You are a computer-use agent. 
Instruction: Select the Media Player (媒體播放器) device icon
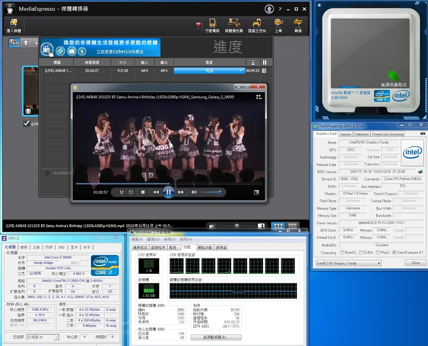[234, 26]
